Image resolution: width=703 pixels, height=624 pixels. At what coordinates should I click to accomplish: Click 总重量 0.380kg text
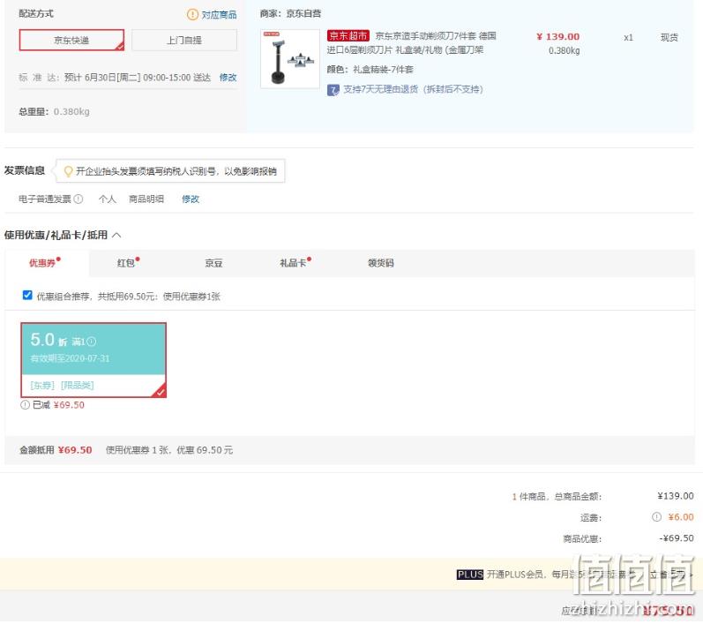(x=55, y=112)
